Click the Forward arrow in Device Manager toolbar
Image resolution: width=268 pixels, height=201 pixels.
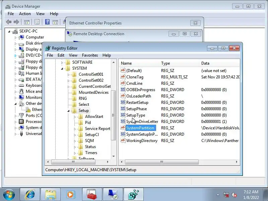tap(16, 22)
